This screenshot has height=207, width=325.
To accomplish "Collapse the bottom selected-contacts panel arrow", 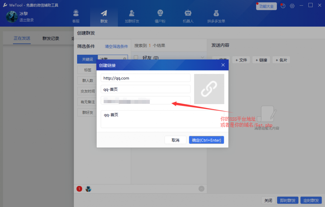I will pyautogui.click(x=202, y=189).
